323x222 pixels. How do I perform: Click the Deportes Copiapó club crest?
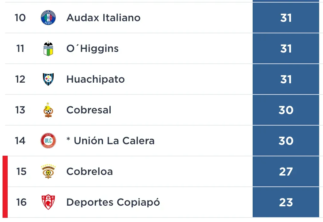[47, 202]
